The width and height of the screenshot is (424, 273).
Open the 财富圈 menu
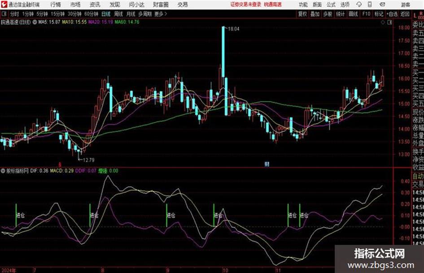(161, 4)
